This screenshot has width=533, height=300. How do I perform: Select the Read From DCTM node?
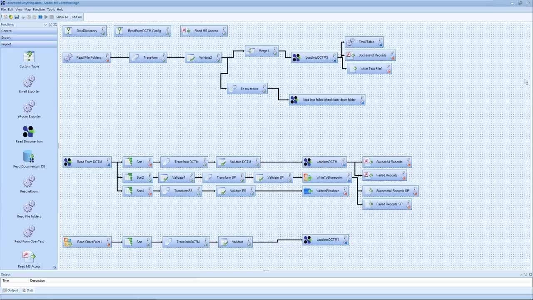pos(87,162)
